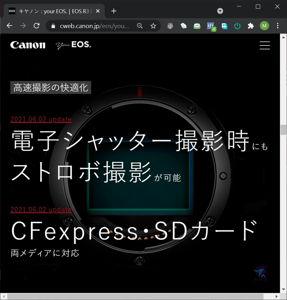Expand the tab search dropdown arrow
This screenshot has height=300, width=287.
(x=220, y=11)
